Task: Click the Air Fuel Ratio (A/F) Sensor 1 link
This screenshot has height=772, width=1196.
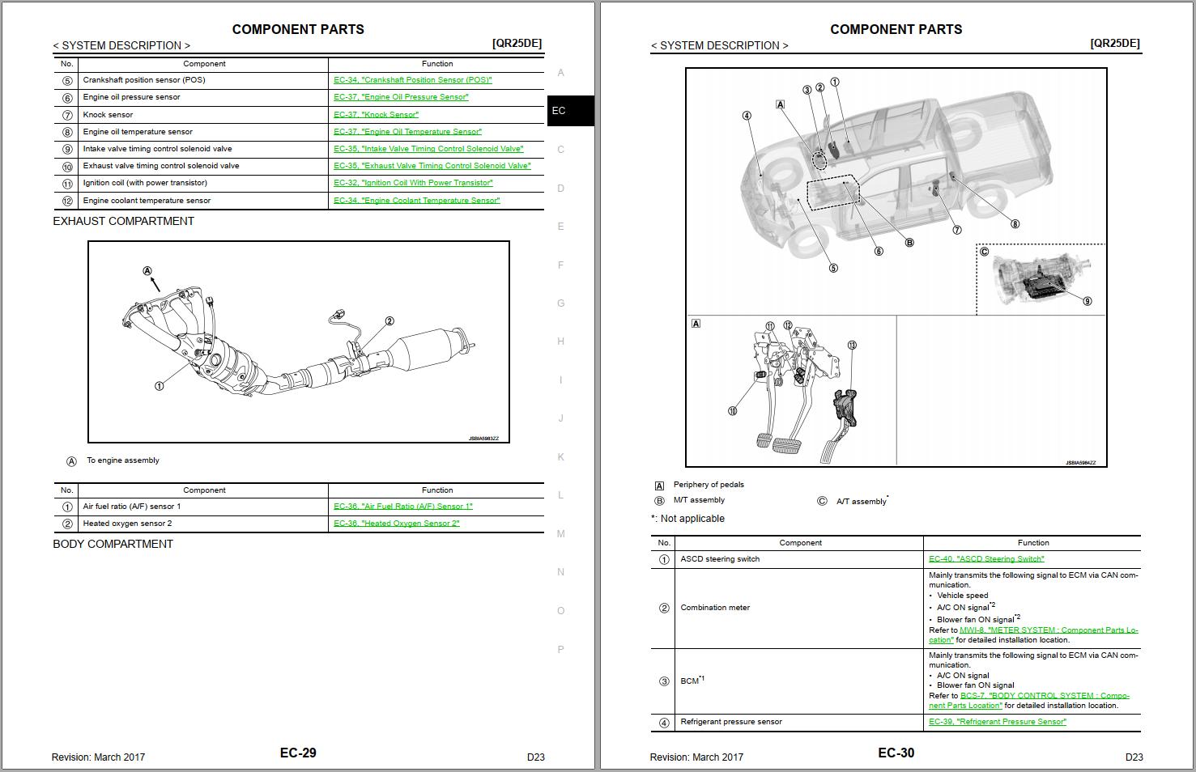Action: 402,507
